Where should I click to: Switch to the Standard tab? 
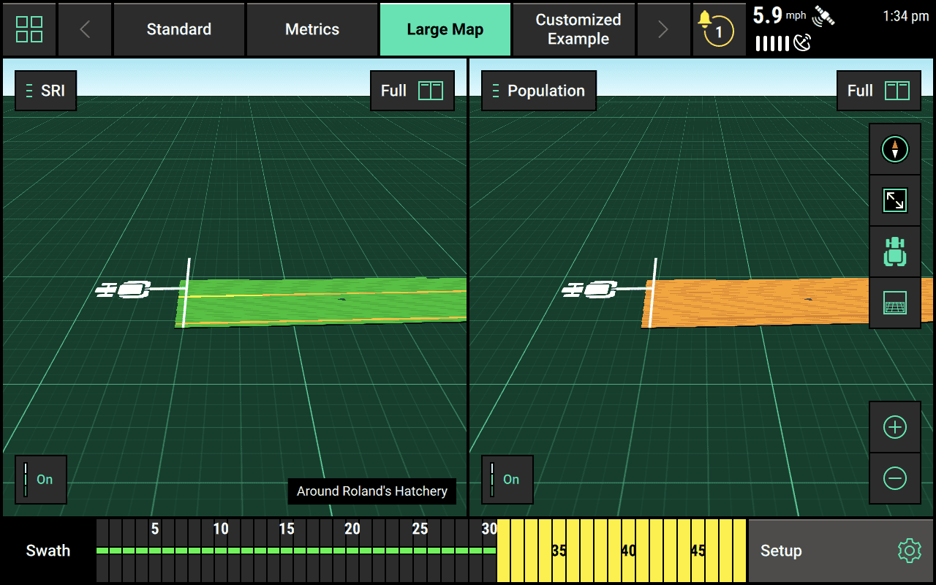tap(178, 29)
